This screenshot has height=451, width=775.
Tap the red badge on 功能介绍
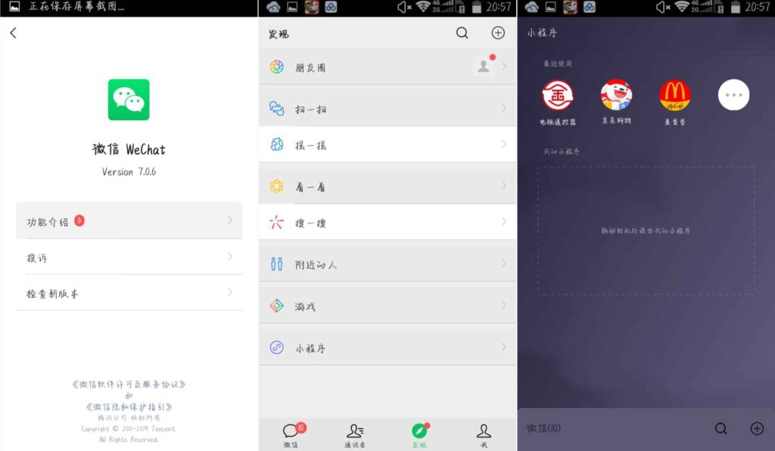coord(79,221)
